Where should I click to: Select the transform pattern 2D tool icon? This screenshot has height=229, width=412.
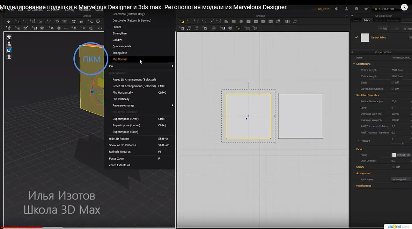[x=182, y=22]
